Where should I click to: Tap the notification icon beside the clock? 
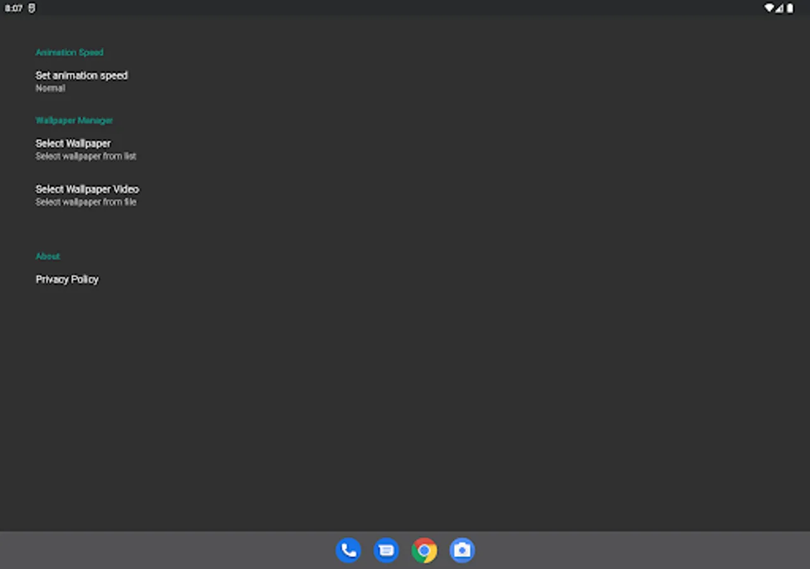[x=32, y=8]
